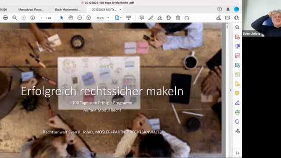Screen dimensions: 281x158
Task: Open the blue account profile circle
Action: coord(236,9)
